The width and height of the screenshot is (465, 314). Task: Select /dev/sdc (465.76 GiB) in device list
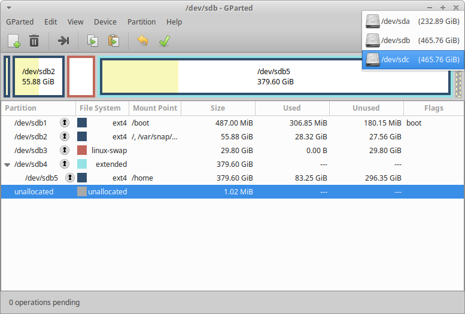[412, 59]
